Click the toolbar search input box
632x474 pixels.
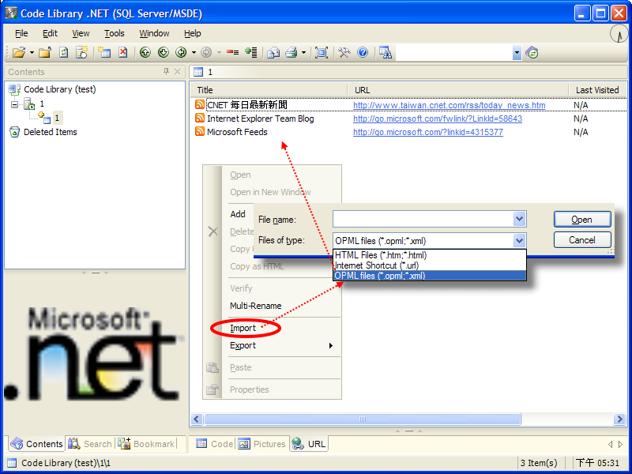454,52
